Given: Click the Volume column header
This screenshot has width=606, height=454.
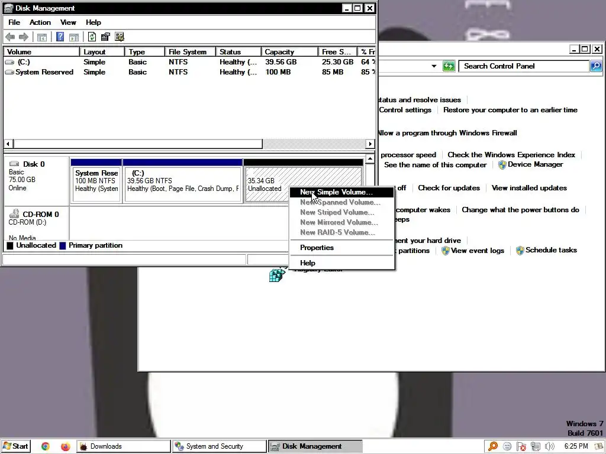Looking at the screenshot, I should [41, 52].
